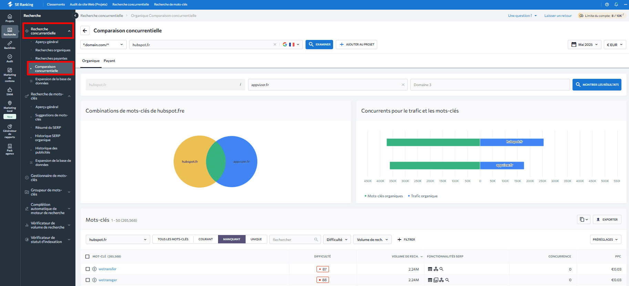Screen dimensions: 629x286
Task: Toggle Mots-clés organiques legend
Action: [x=384, y=196]
